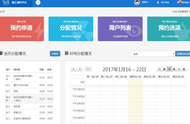The image size is (190, 124).
Task: Expand the 管理员 account dropdown
Action: point(146,2)
